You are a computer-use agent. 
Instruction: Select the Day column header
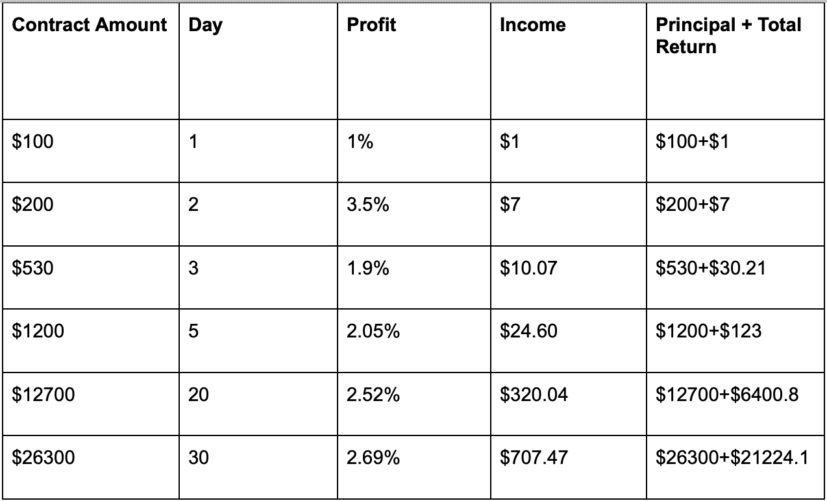coord(258,62)
